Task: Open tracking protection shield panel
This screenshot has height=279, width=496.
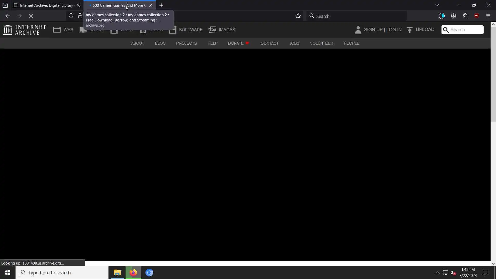Action: [71, 16]
